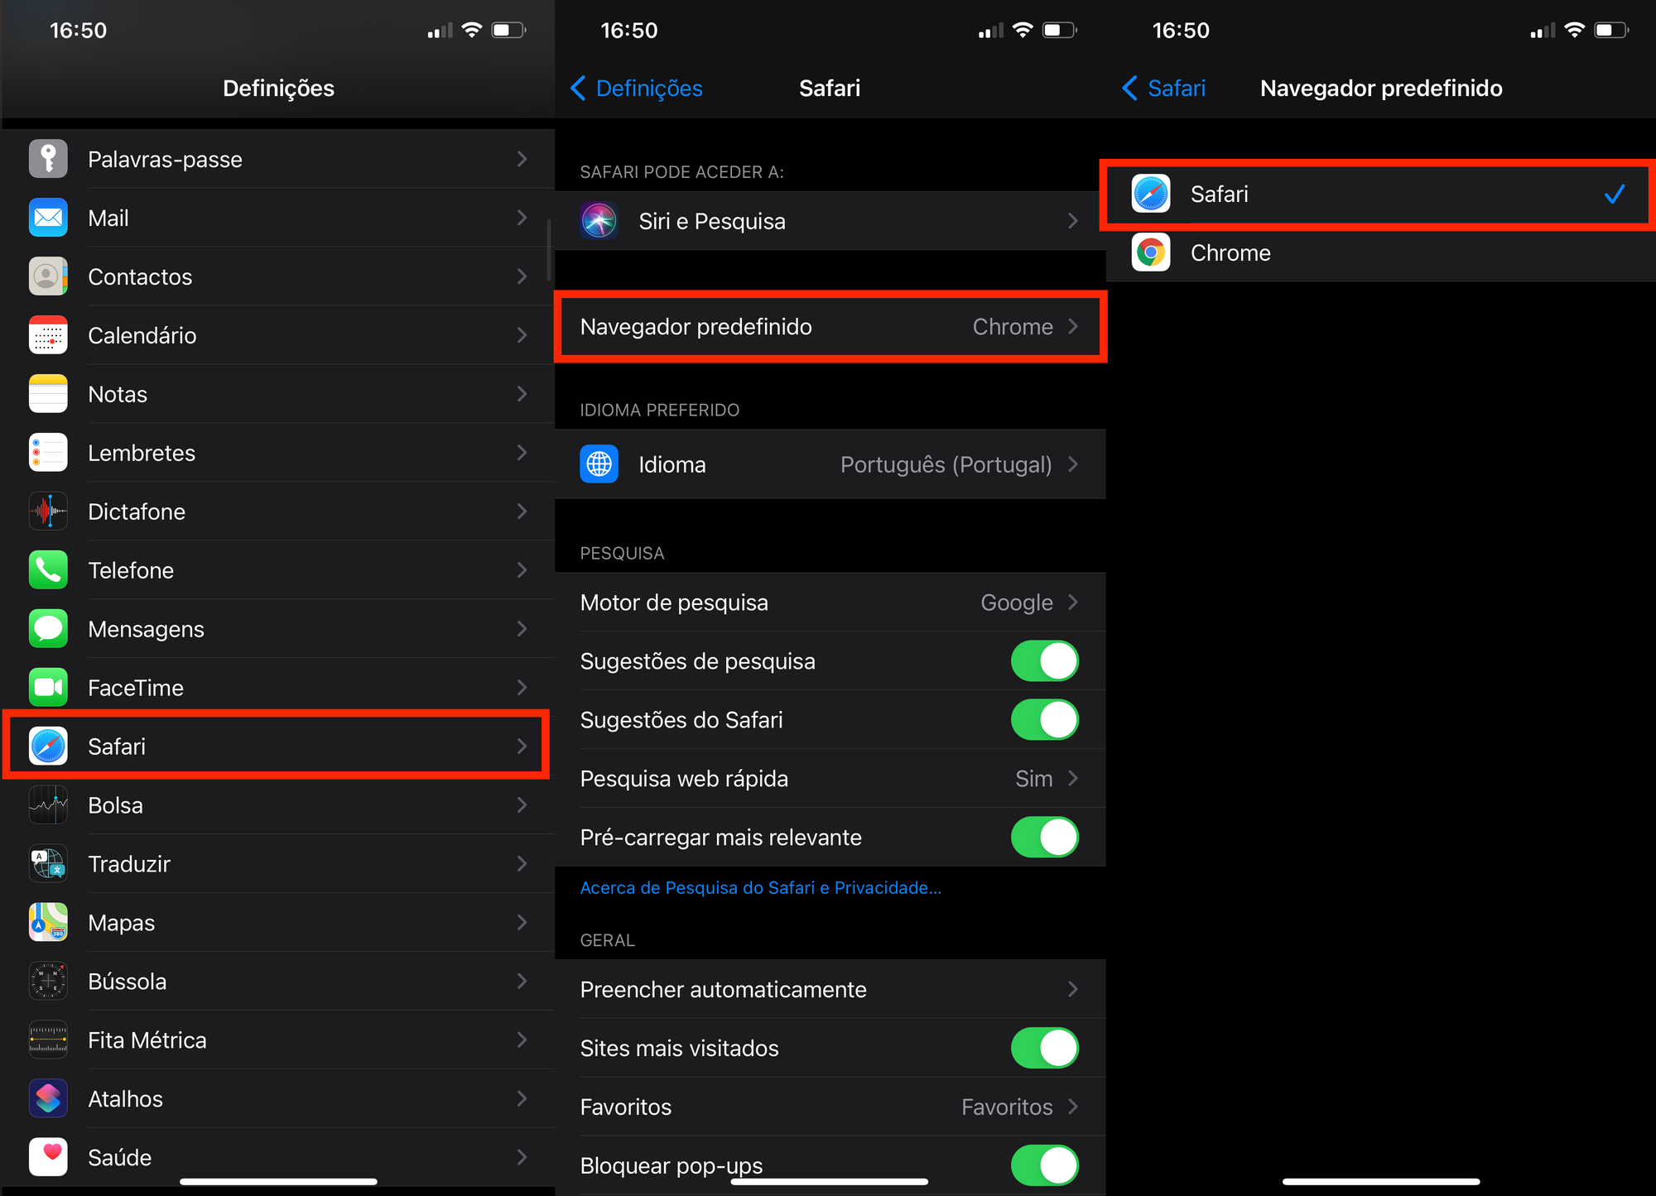
Task: Tap the Bolsa stocks icon
Action: coord(48,805)
